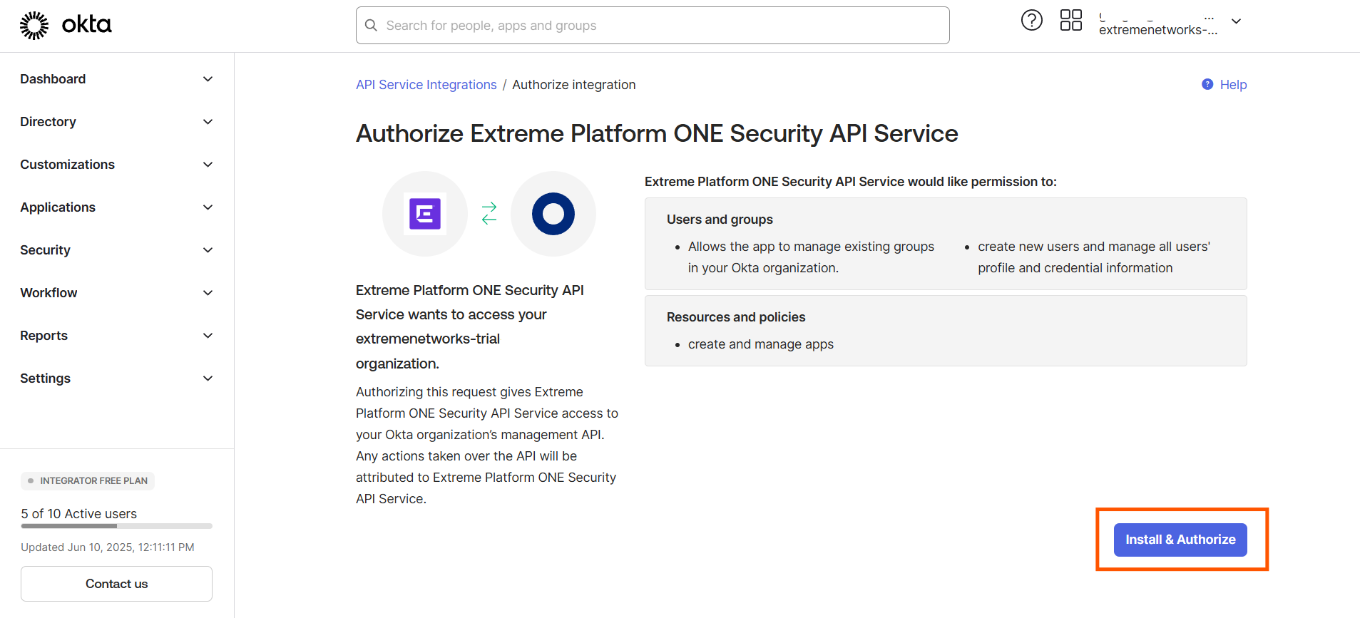Screen dimensions: 1360x618
Task: Expand the Applications menu chevron
Action: [x=208, y=207]
